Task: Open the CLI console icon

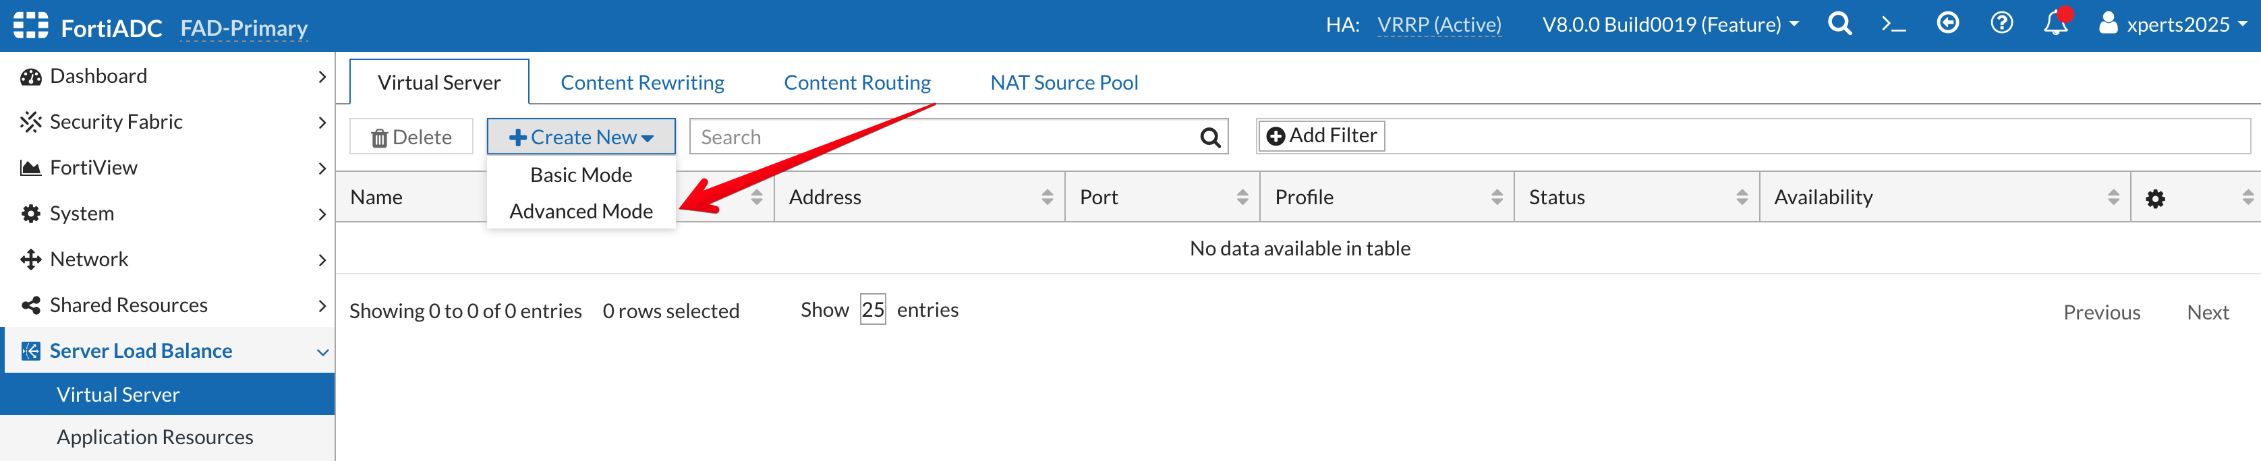Action: (1893, 24)
